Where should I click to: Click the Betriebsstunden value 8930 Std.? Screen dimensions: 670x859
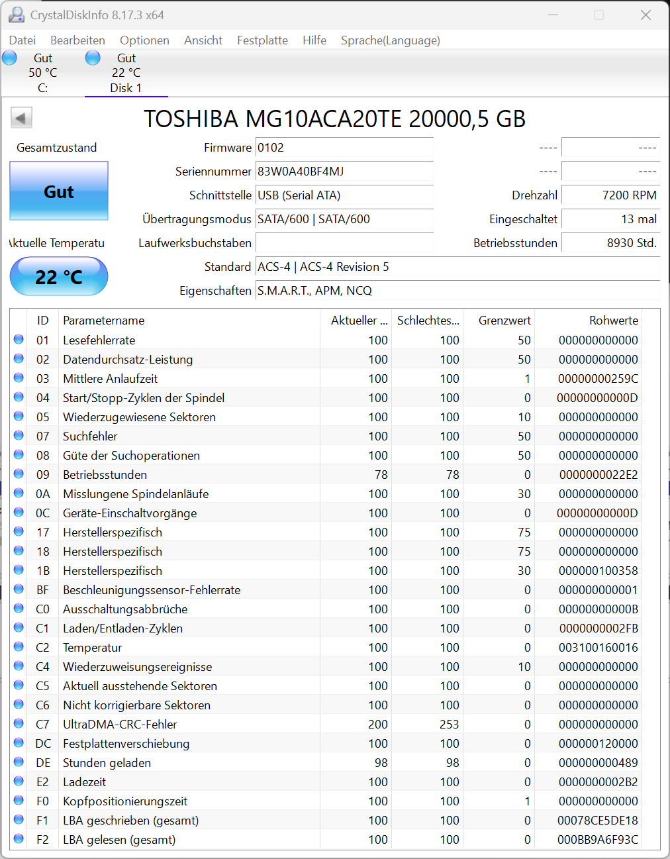[x=610, y=242]
